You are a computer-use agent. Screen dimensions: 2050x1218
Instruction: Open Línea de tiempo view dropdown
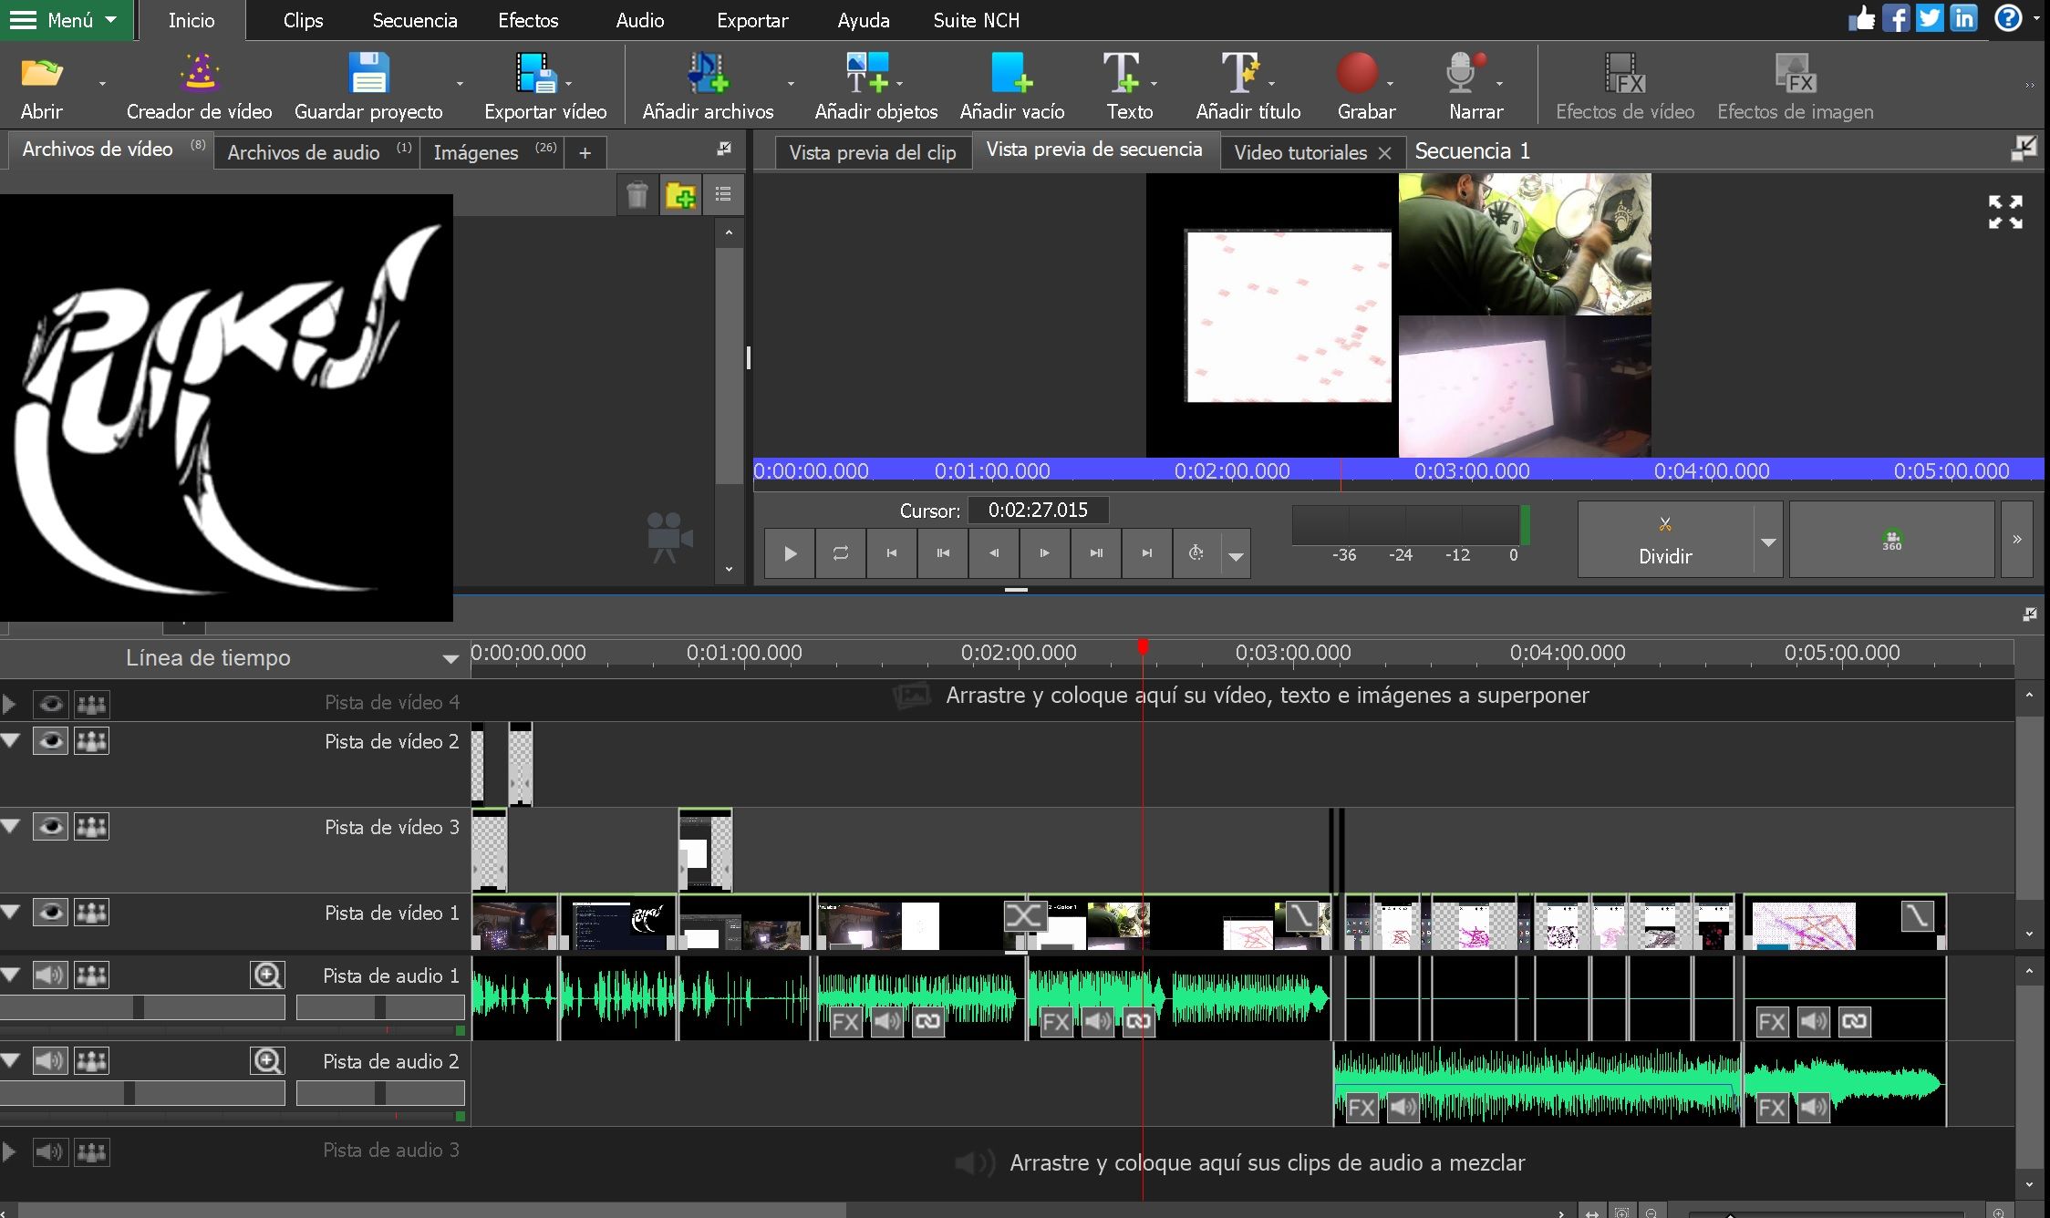pos(450,658)
